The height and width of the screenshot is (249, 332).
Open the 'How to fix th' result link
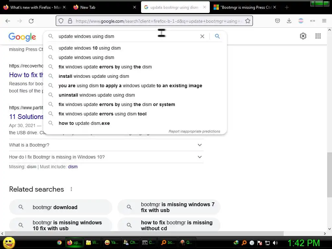(x=26, y=75)
